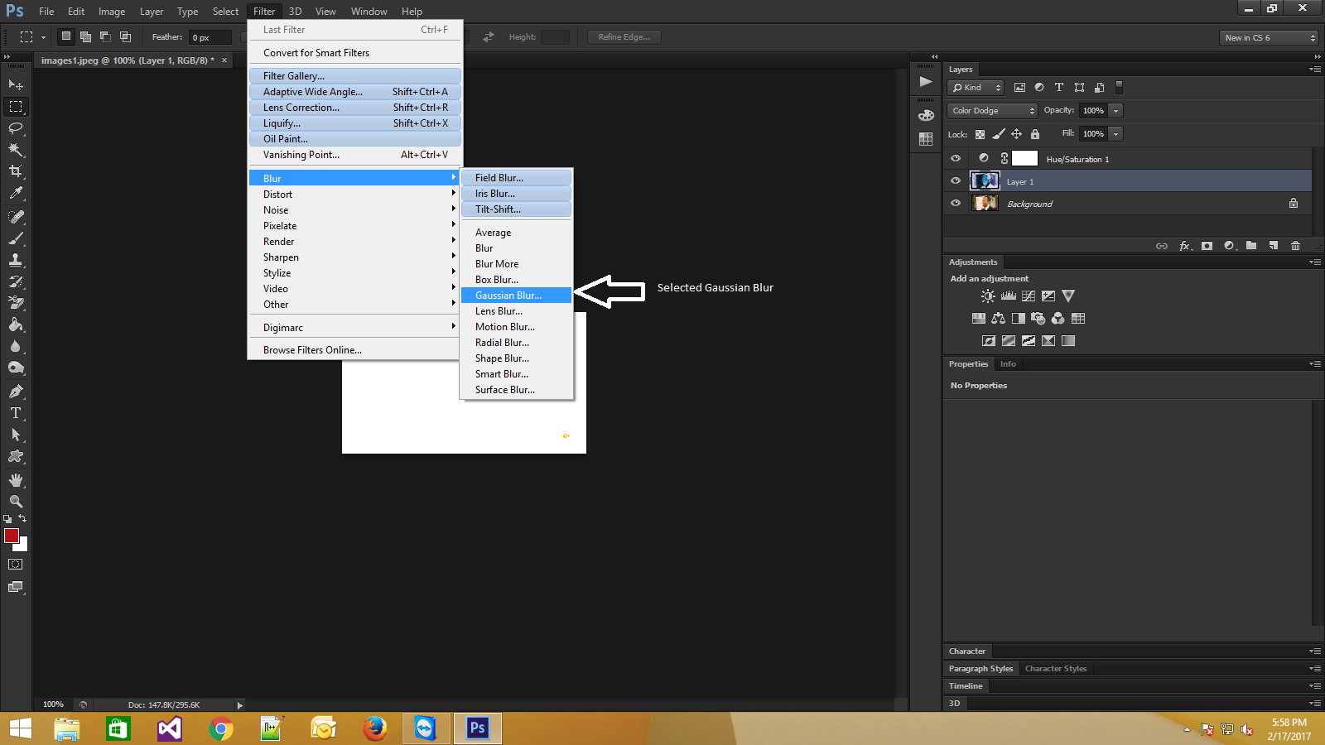Click Browse Filters Online
1325x745 pixels.
(354, 350)
